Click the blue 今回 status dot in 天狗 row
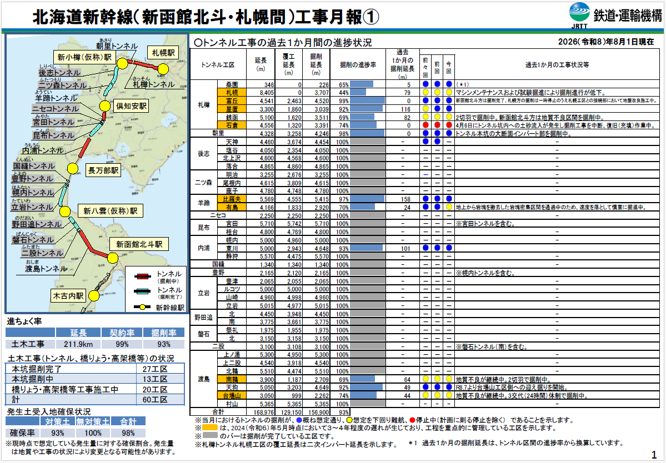Screen dimensions: 666x463 (448, 387)
